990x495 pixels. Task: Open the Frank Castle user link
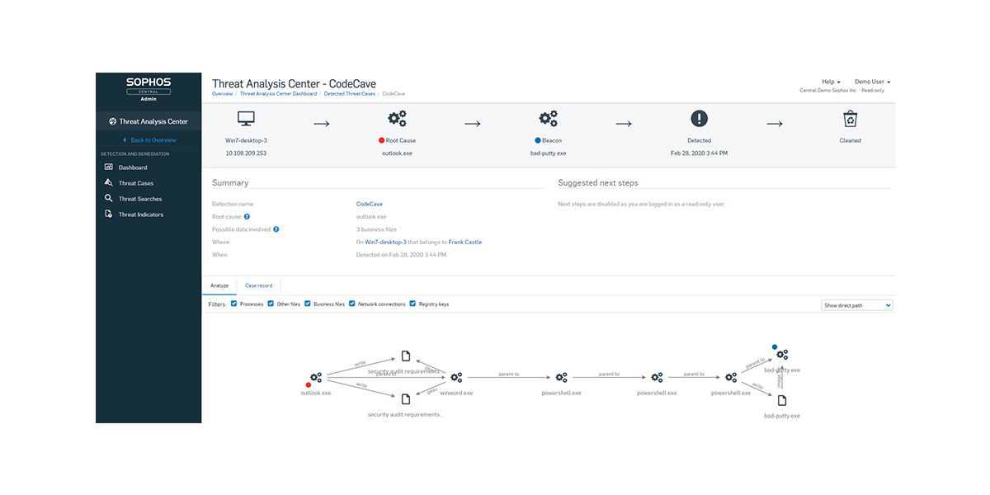pyautogui.click(x=465, y=242)
